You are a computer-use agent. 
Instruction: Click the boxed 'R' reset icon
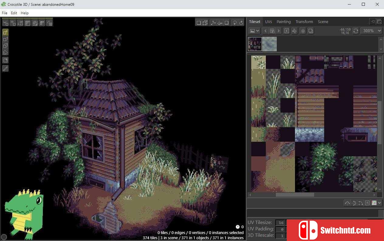(367, 203)
